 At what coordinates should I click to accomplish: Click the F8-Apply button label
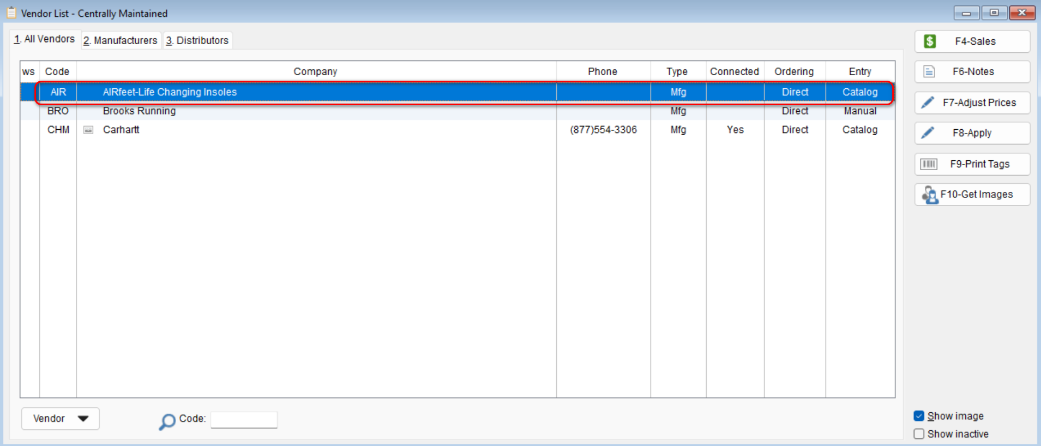click(x=972, y=133)
